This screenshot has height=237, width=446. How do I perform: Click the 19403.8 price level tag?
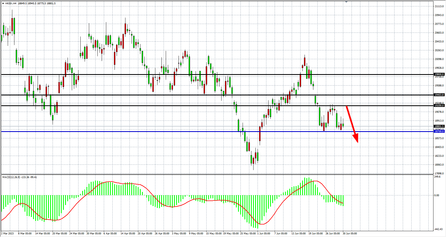439,95
